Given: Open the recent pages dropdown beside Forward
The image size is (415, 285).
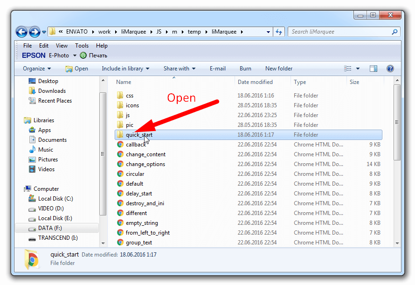Looking at the screenshot, I should coord(44,32).
